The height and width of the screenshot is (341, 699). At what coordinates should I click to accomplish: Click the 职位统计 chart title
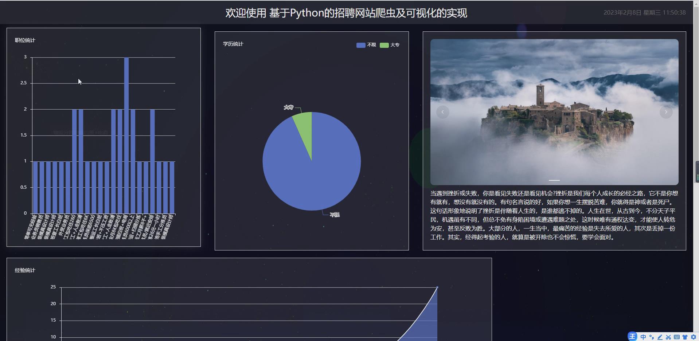point(25,40)
